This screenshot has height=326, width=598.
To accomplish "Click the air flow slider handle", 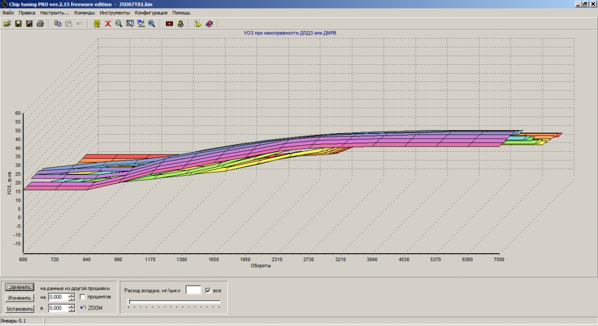I will pyautogui.click(x=130, y=302).
